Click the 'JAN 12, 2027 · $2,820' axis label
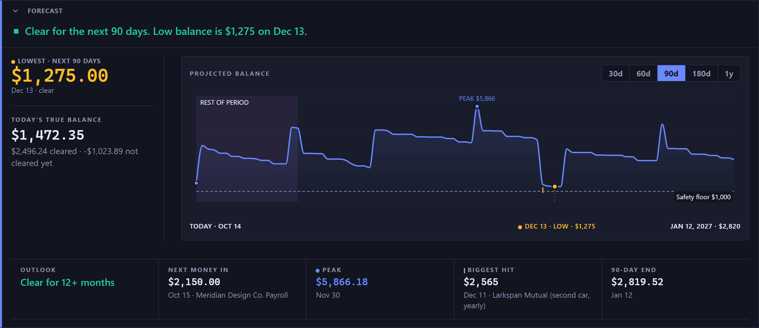 (705, 226)
